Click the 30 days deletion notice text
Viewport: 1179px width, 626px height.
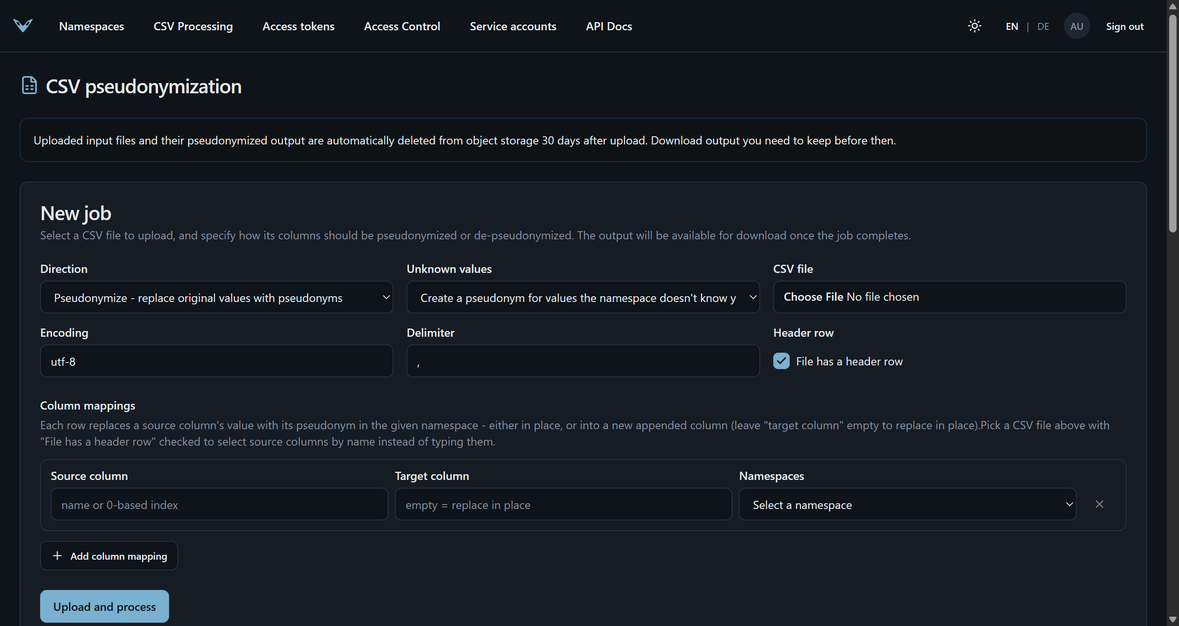coord(465,140)
